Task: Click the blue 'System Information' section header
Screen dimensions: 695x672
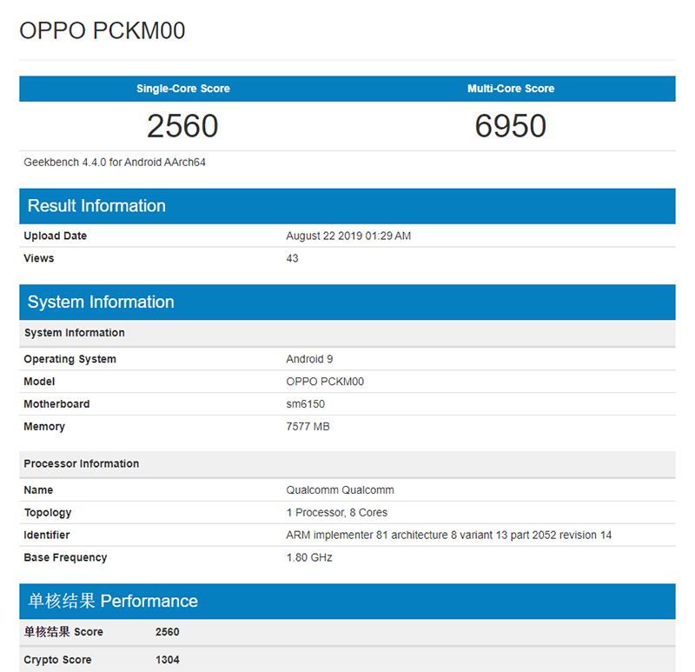Action: pos(347,302)
